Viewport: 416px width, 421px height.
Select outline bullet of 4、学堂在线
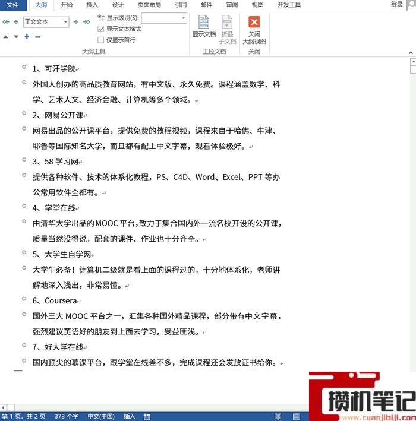coord(24,206)
